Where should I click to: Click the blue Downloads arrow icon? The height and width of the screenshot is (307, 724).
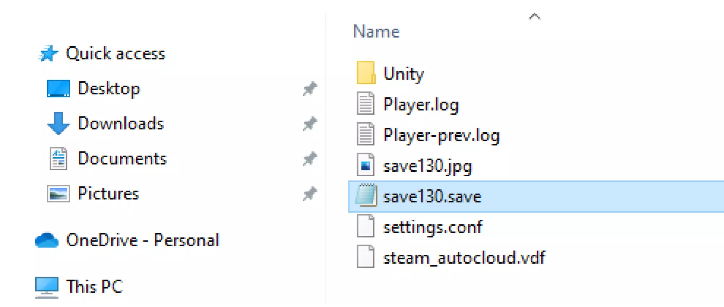point(58,123)
